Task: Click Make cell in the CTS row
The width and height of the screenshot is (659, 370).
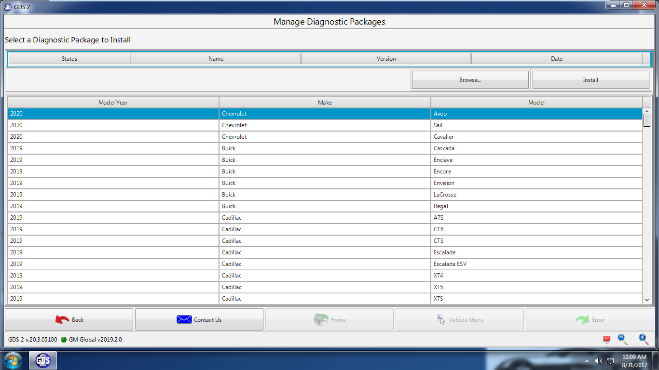Action: click(x=325, y=241)
